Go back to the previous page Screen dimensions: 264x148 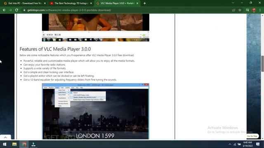(4, 10)
